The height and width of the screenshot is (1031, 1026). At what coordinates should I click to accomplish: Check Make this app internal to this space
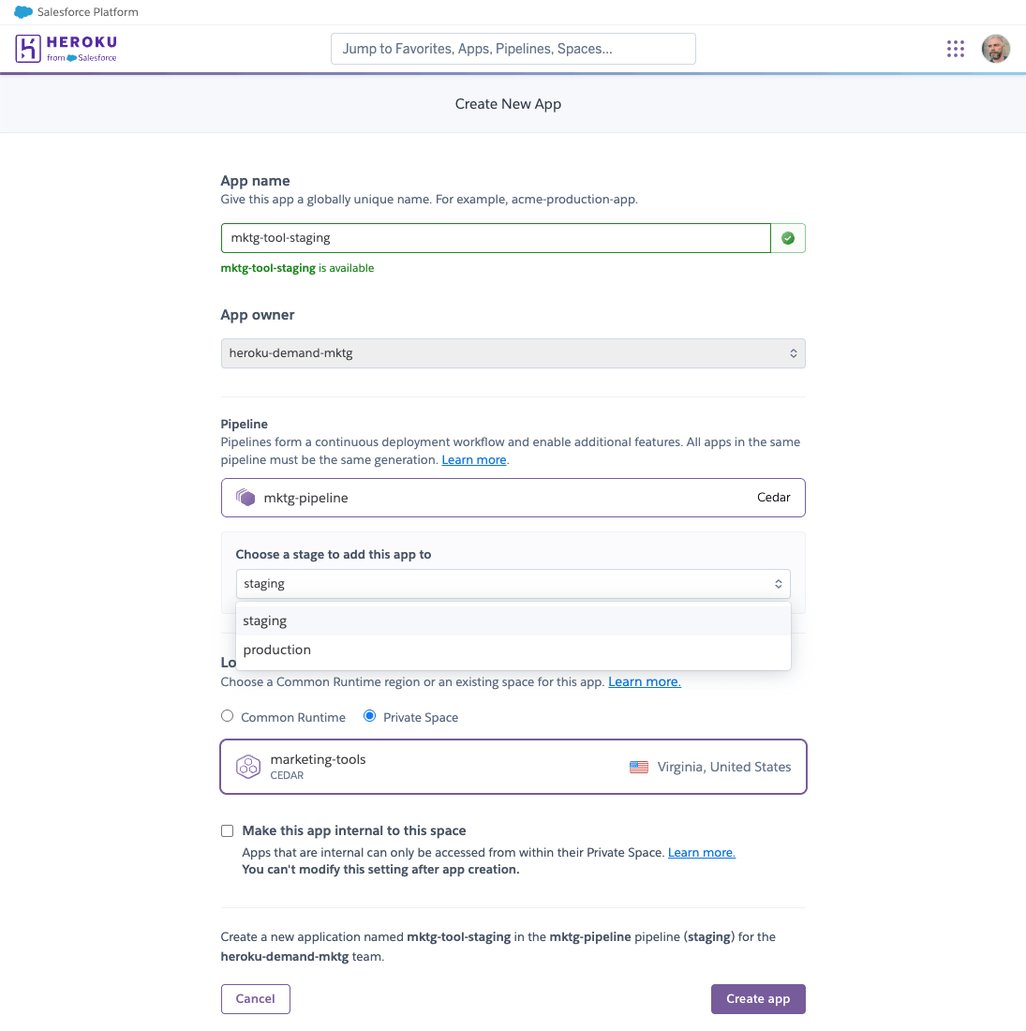point(227,831)
